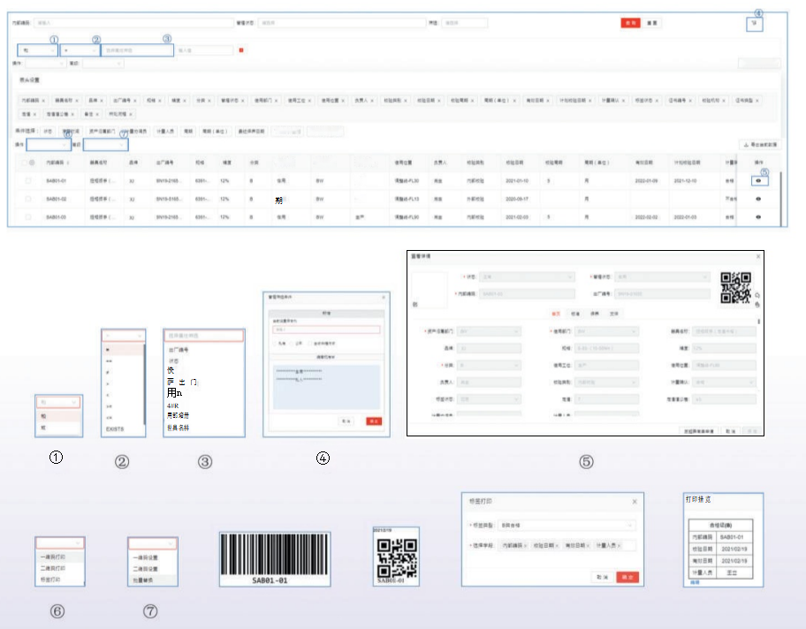Open the 管理状态 dropdown in the detail dialog
Viewport: 806px width, 629px height.
tap(663, 277)
